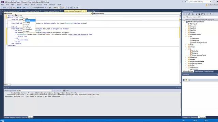Open the TOOLS menu
The image size is (218, 122).
(x=40, y=5)
